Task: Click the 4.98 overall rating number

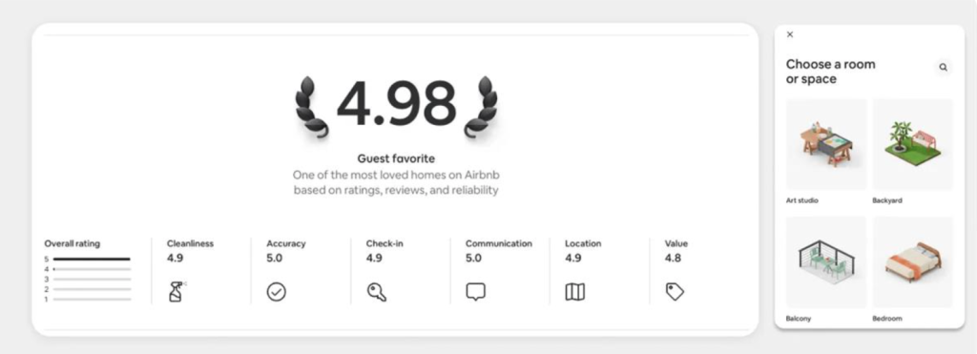Action: click(397, 103)
